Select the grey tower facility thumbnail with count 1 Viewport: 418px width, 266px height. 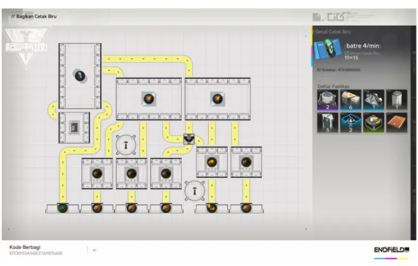397,100
